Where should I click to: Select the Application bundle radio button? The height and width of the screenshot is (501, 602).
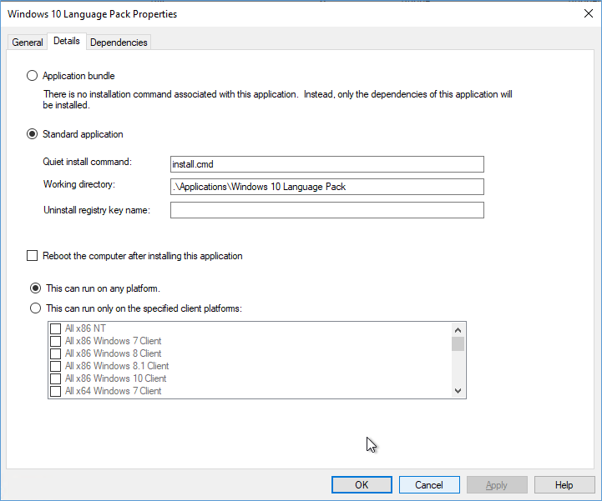tap(33, 76)
